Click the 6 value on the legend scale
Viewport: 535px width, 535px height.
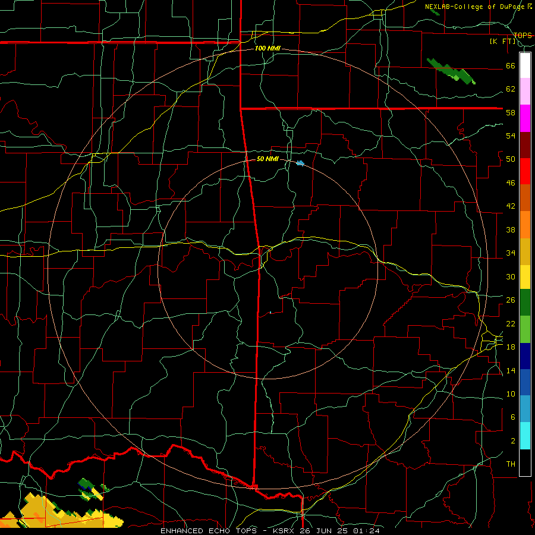[513, 417]
